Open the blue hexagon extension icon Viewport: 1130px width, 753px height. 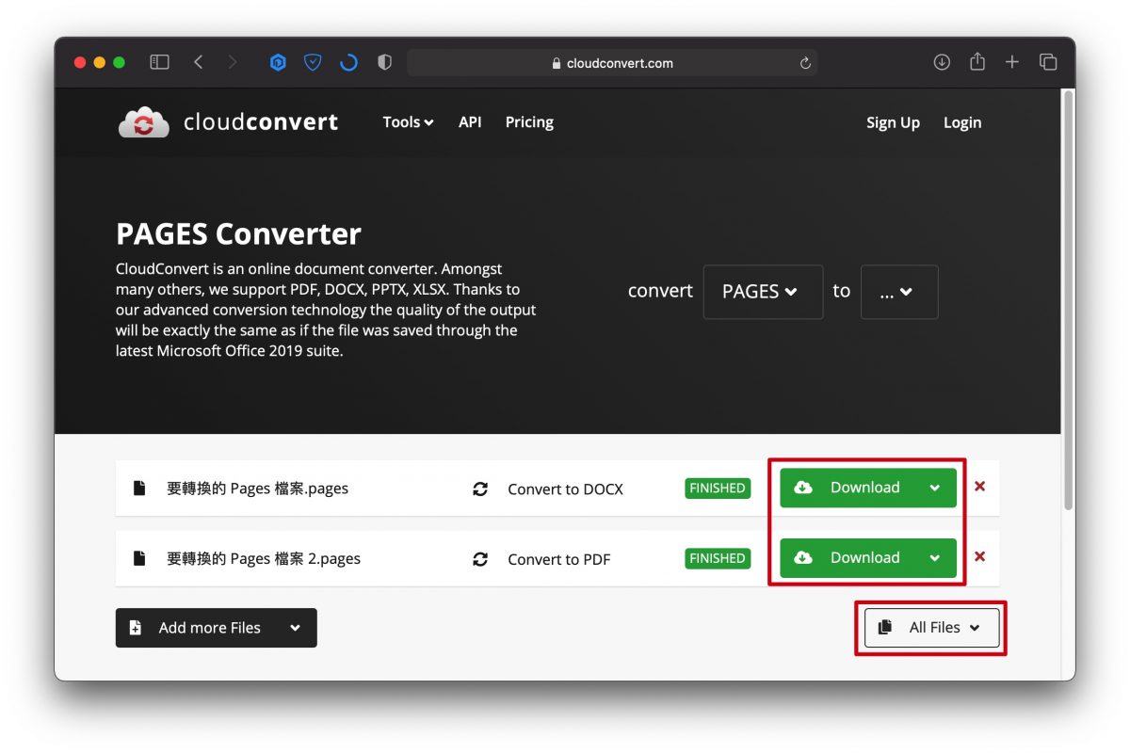pyautogui.click(x=278, y=63)
